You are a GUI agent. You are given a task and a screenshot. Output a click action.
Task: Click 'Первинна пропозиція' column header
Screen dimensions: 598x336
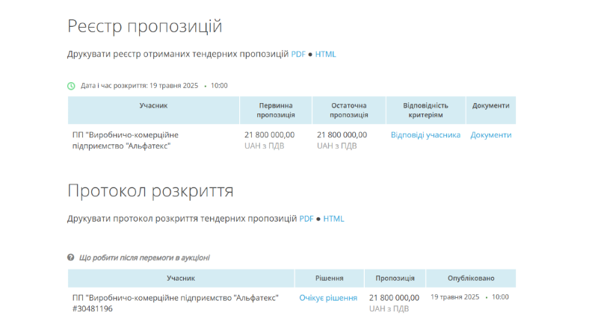point(276,110)
